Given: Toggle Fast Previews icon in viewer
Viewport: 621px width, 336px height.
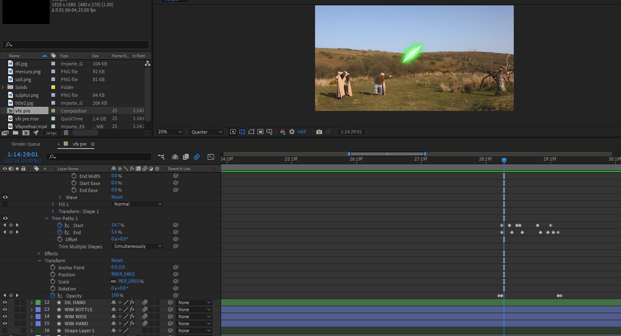Looking at the screenshot, I should click(x=233, y=132).
